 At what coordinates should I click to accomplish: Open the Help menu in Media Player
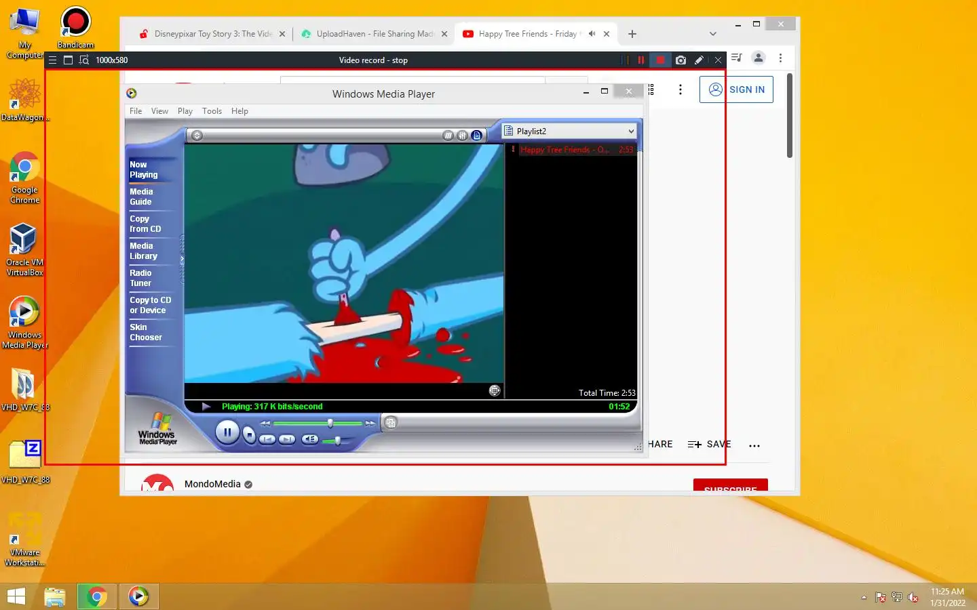240,111
